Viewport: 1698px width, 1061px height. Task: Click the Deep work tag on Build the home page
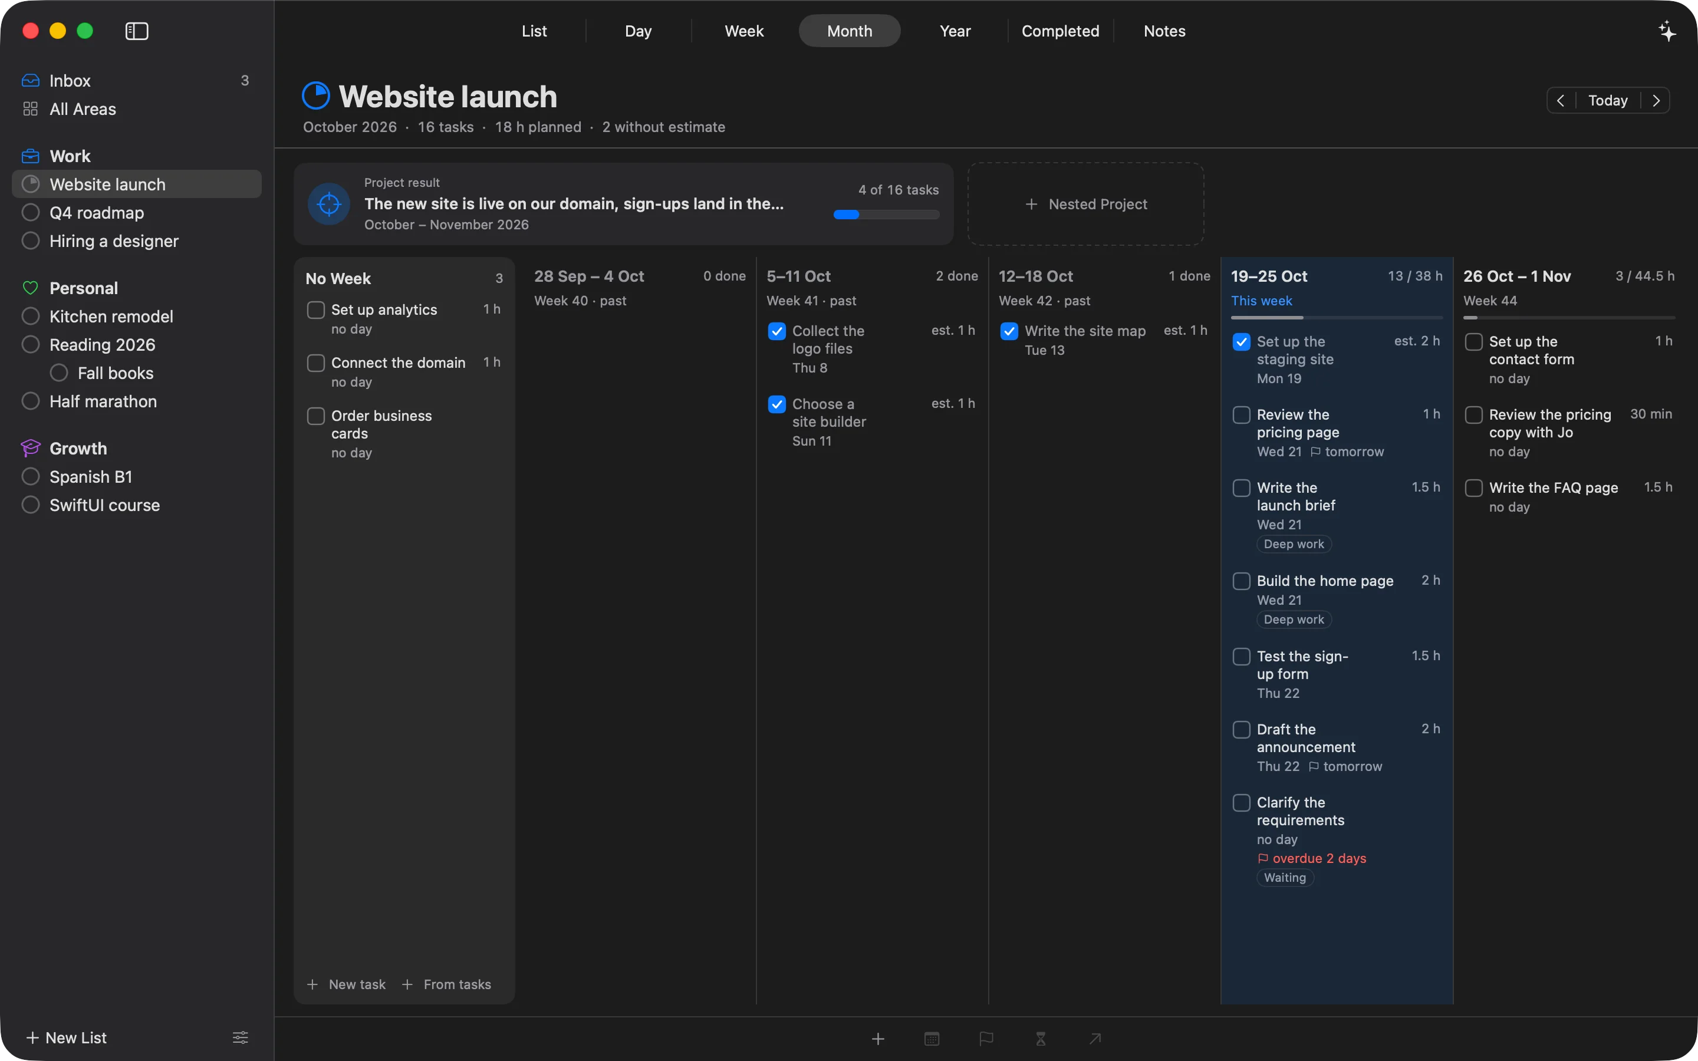coord(1294,620)
